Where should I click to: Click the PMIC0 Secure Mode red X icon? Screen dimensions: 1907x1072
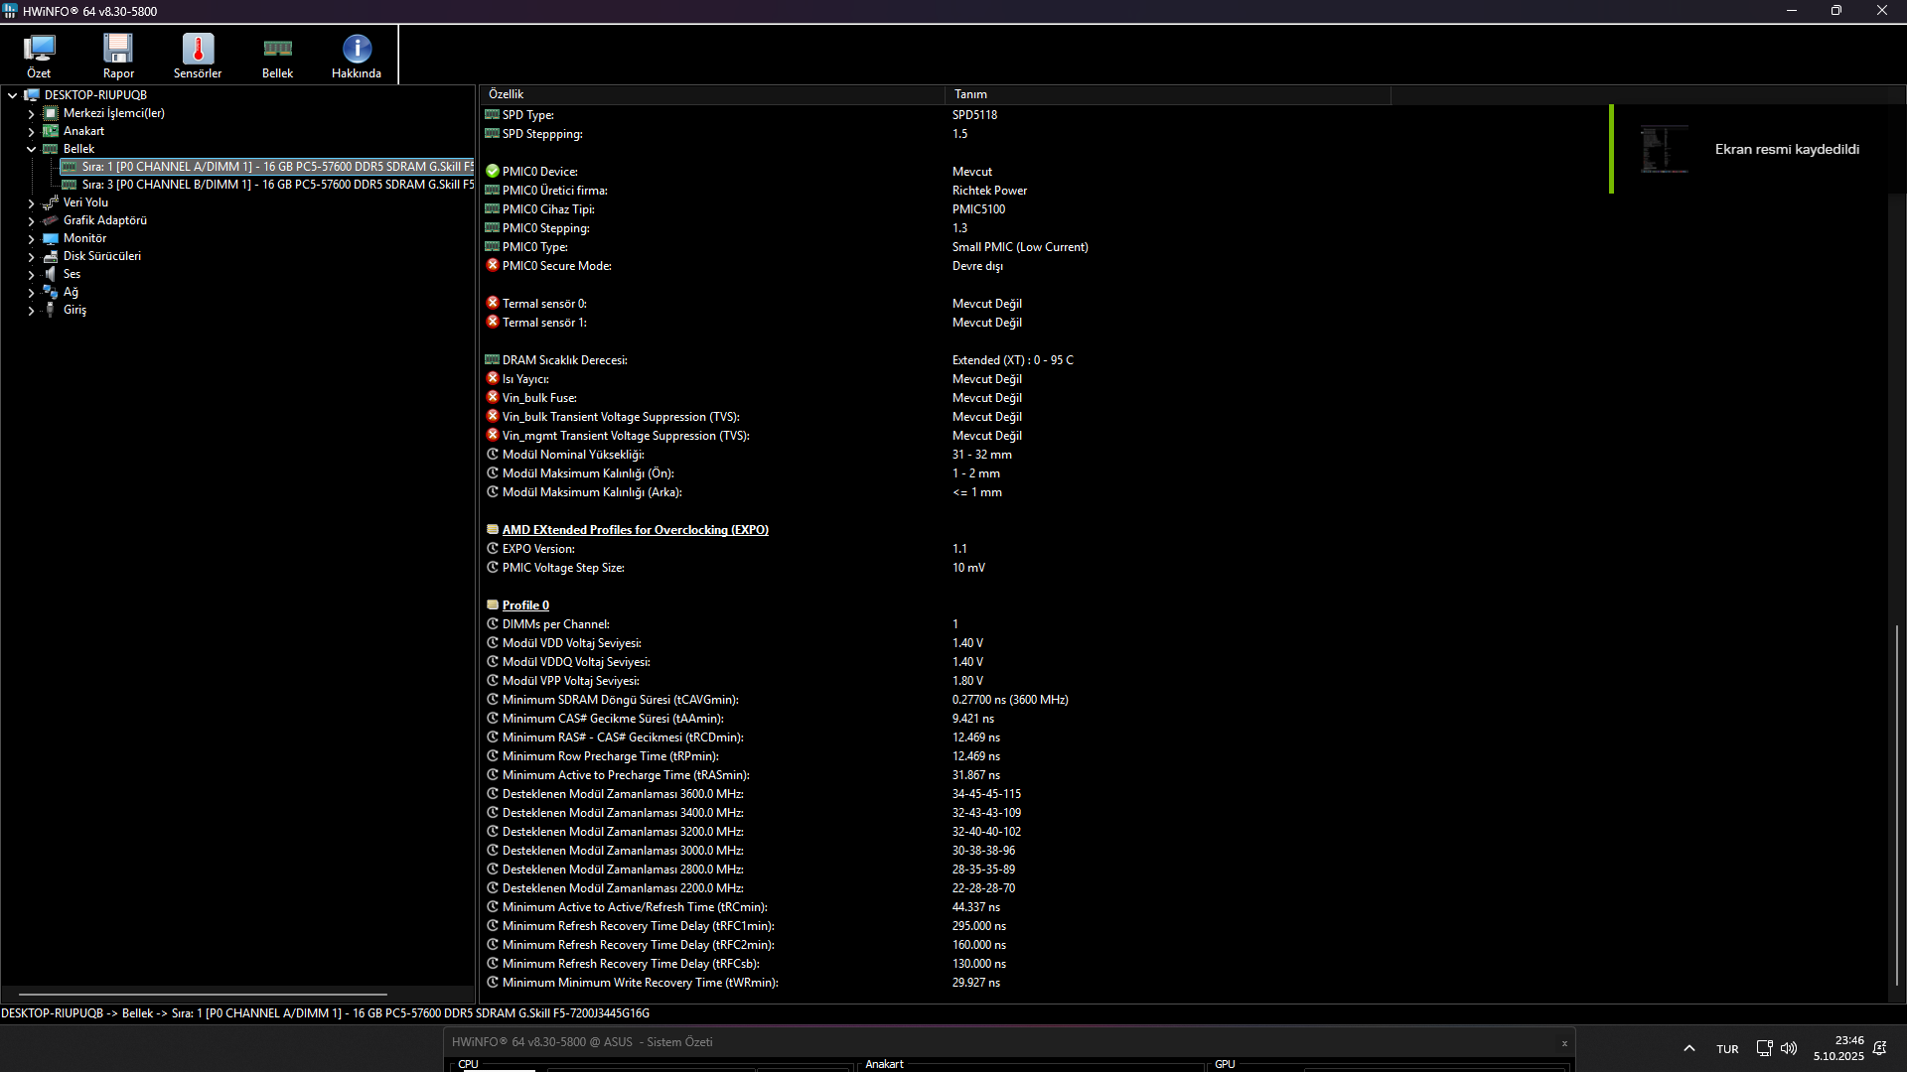(x=493, y=266)
